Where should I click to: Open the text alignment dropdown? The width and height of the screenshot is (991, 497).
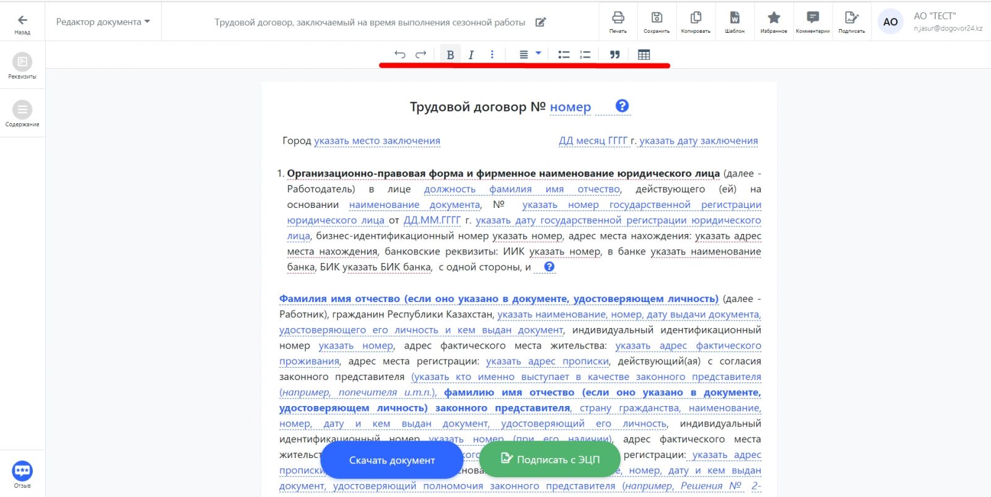[530, 54]
